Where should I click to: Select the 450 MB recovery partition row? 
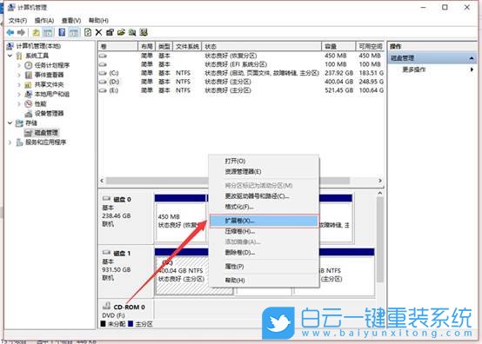click(x=241, y=56)
